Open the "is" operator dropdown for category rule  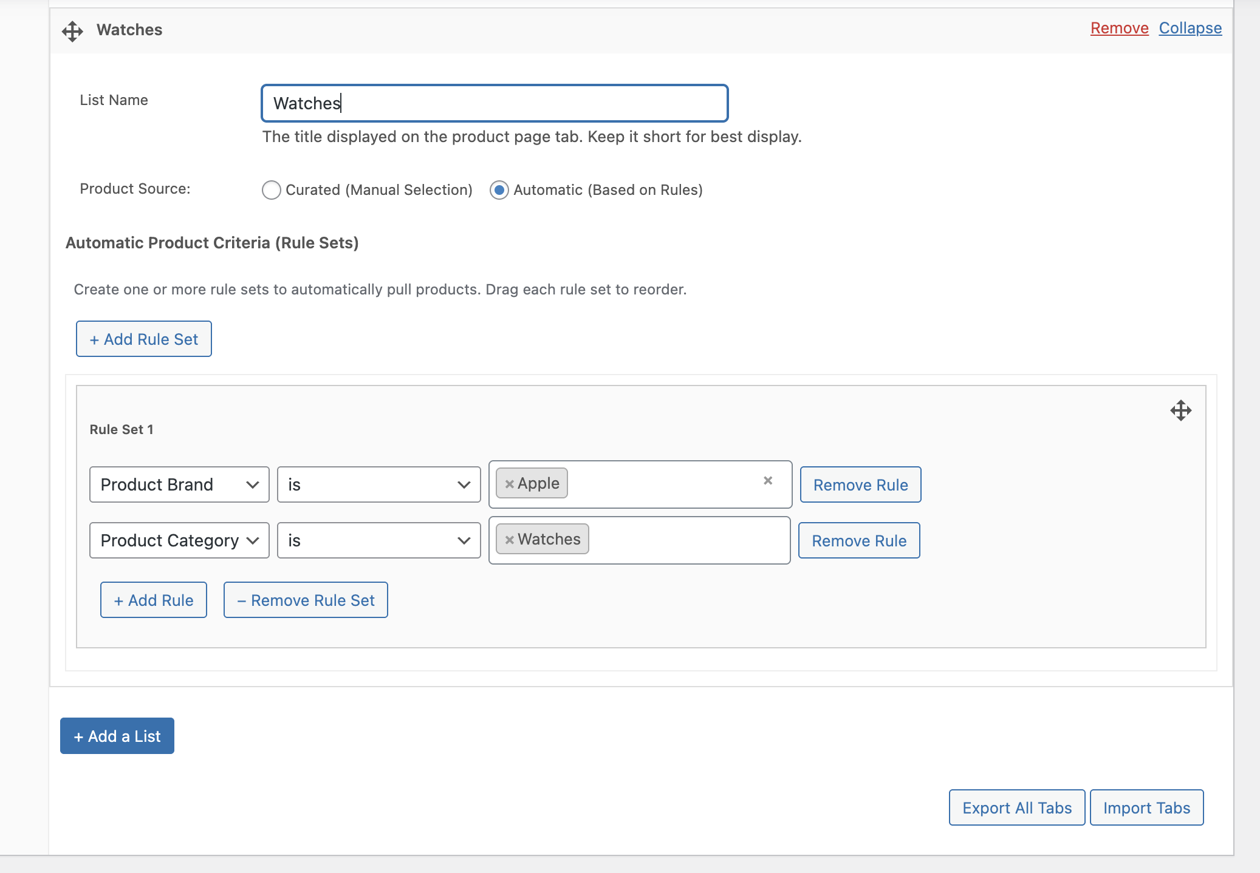tap(378, 540)
